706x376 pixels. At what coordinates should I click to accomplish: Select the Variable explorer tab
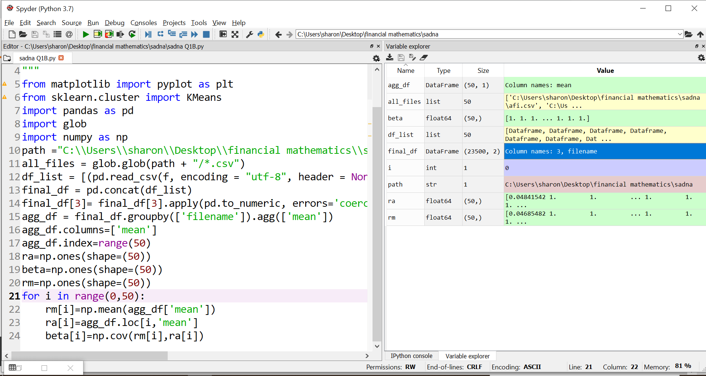[x=467, y=356]
